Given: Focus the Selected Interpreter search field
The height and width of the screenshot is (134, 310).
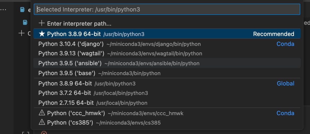Looking at the screenshot, I should (167, 9).
